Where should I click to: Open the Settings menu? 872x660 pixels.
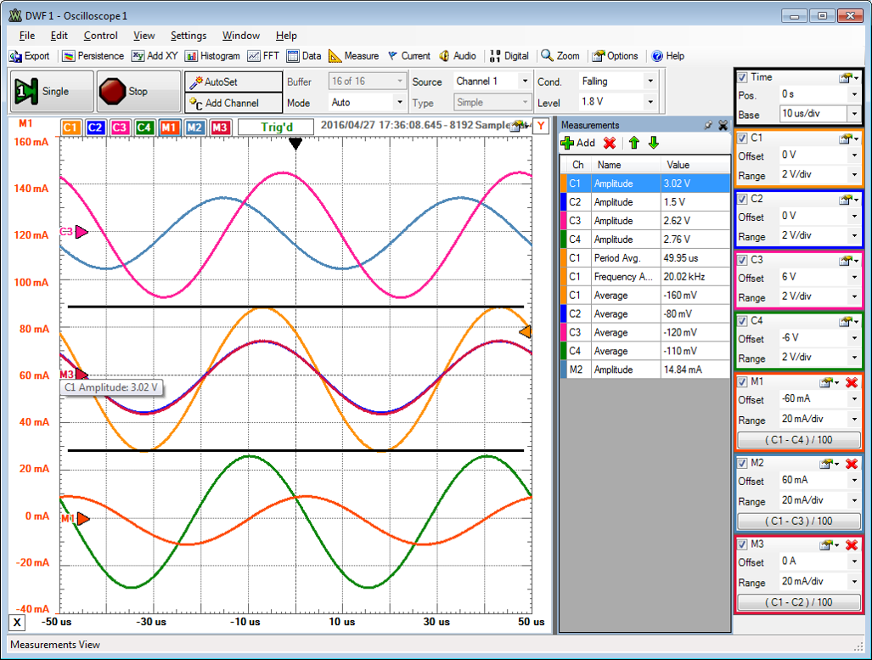pyautogui.click(x=188, y=36)
